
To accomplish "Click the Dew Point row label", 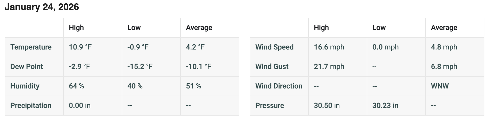I will (x=27, y=67).
